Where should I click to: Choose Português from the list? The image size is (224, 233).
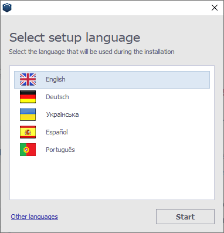[112, 150]
